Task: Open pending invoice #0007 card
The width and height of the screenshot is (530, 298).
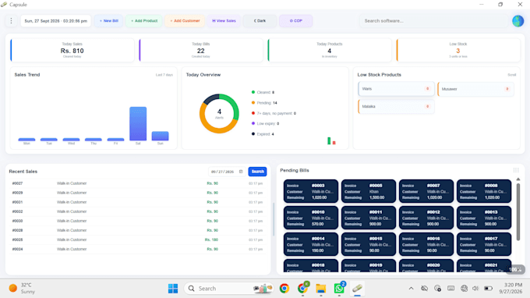Action: 426,191
